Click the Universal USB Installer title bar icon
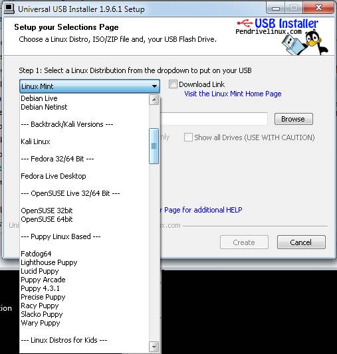Image resolution: width=337 pixels, height=354 pixels. (x=9, y=9)
